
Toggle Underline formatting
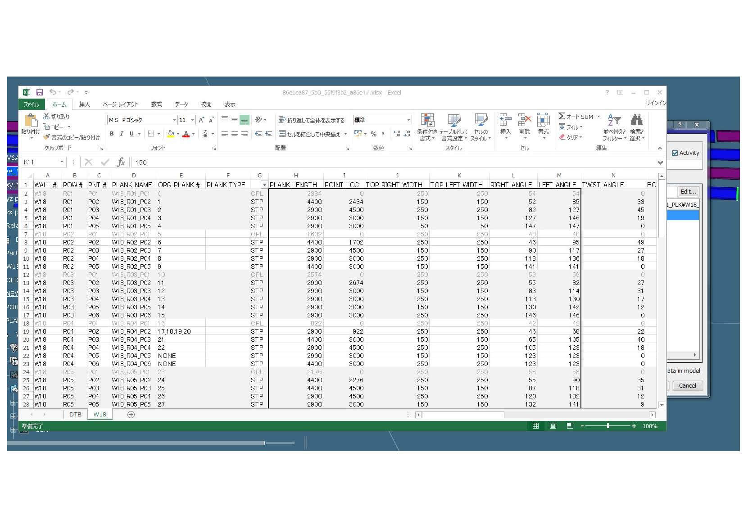click(x=131, y=134)
